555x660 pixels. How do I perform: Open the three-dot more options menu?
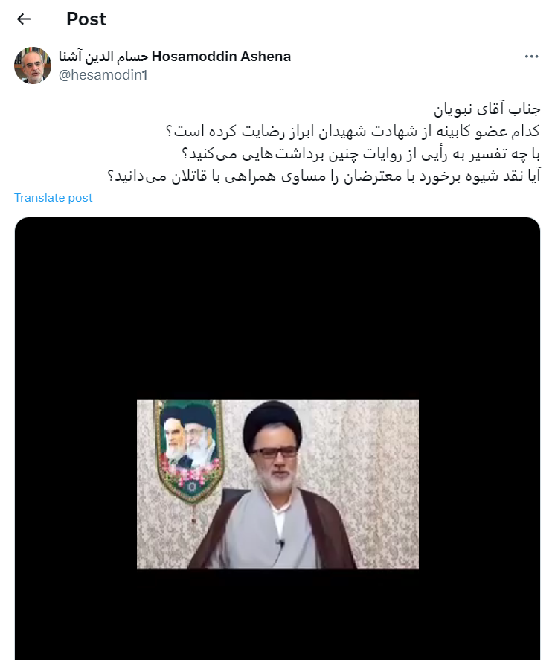(x=531, y=57)
